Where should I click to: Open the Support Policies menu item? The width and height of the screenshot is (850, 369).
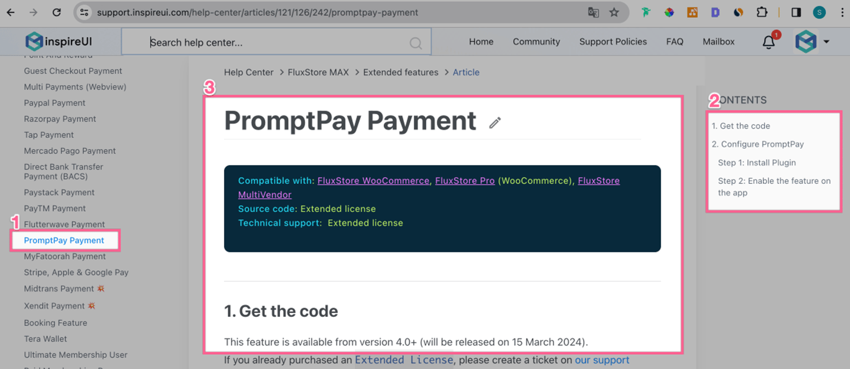[613, 42]
